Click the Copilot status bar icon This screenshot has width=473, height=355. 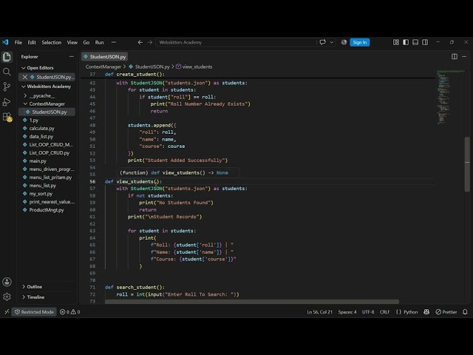(x=426, y=312)
